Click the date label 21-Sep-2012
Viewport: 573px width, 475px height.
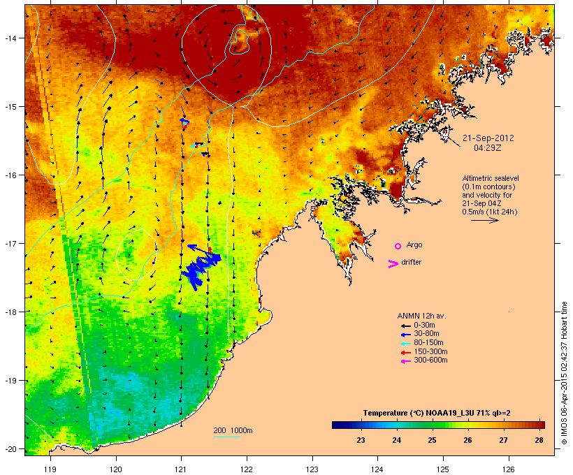tap(488, 138)
